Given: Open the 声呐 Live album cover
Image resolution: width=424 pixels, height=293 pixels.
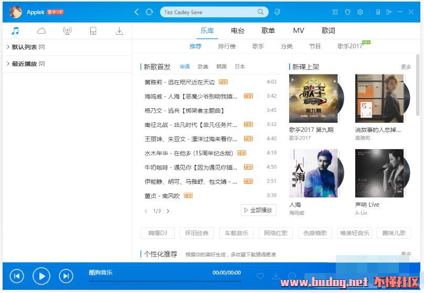Looking at the screenshot, I should pos(379,173).
